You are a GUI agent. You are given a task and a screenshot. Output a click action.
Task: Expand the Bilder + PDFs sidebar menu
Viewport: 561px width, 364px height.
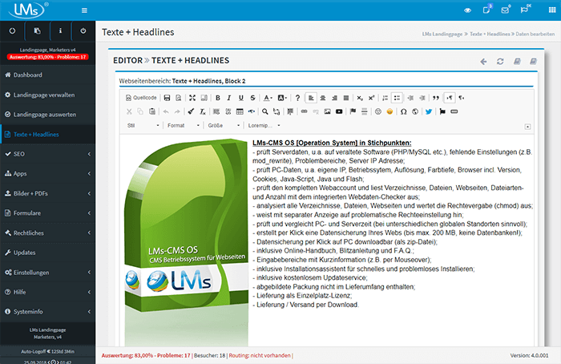pyautogui.click(x=47, y=193)
